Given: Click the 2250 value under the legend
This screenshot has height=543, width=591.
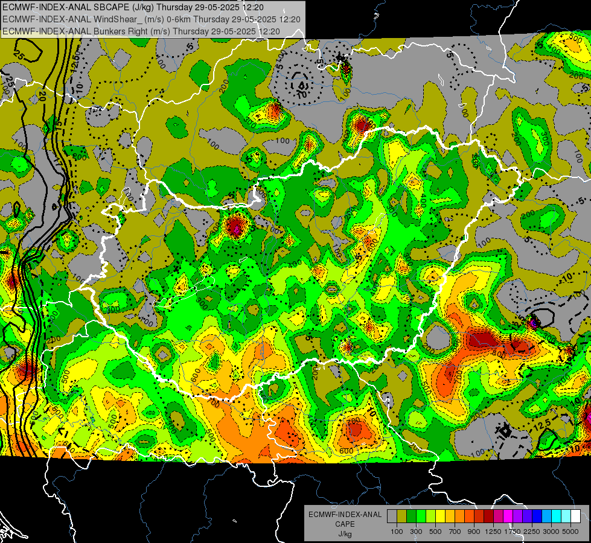Looking at the screenshot, I should [x=532, y=532].
